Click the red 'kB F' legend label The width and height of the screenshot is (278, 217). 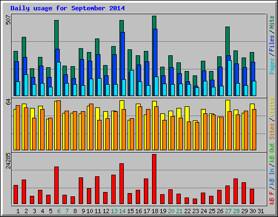point(272,198)
